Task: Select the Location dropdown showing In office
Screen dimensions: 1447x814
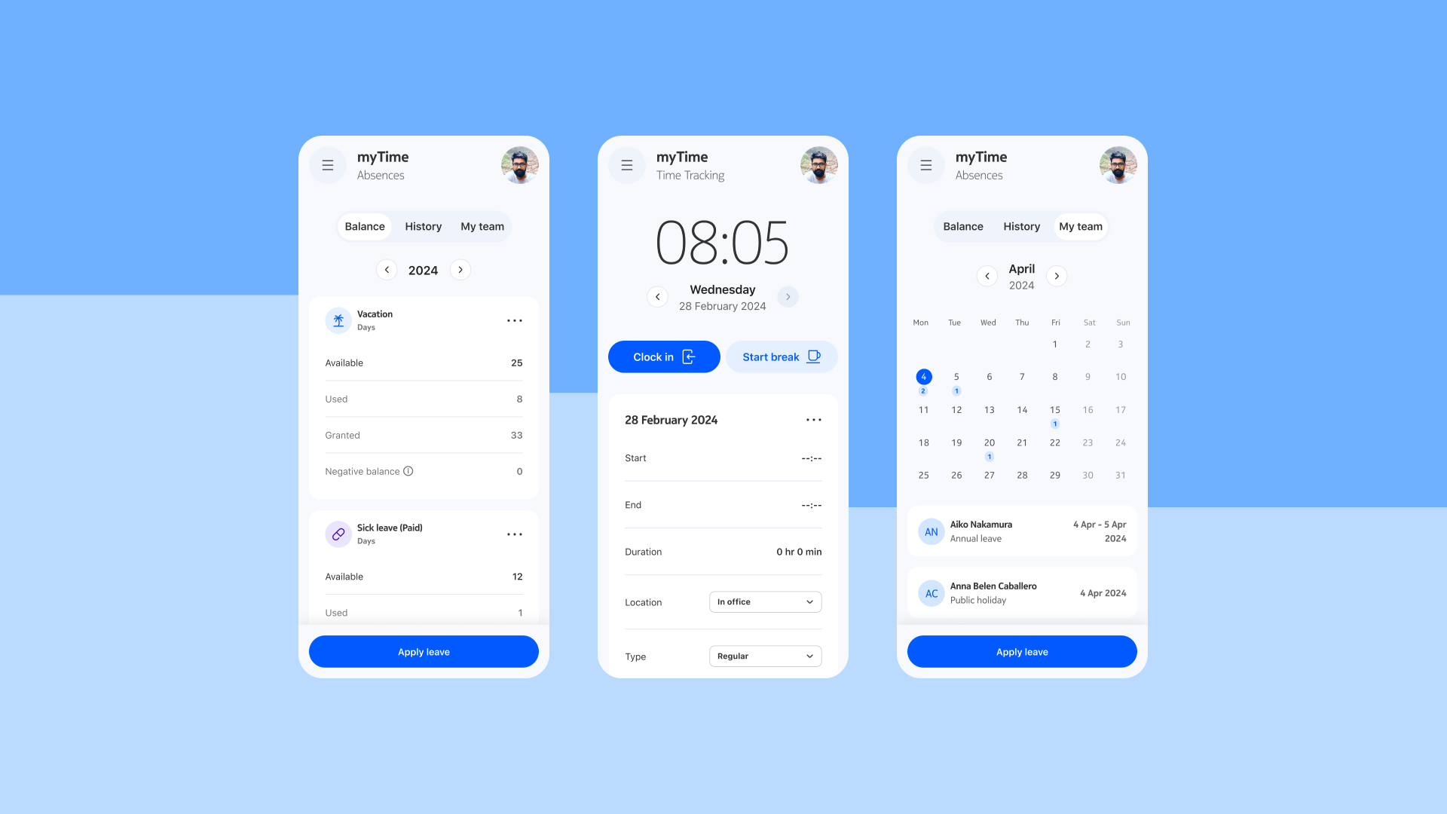Action: pyautogui.click(x=765, y=601)
